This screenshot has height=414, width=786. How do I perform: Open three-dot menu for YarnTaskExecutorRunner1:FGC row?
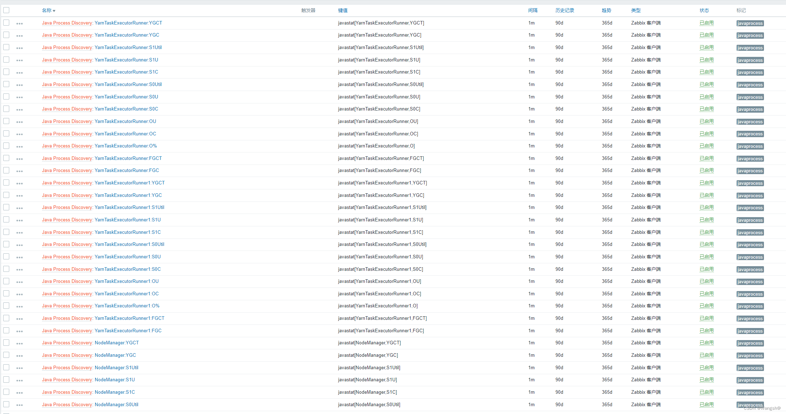tap(20, 331)
